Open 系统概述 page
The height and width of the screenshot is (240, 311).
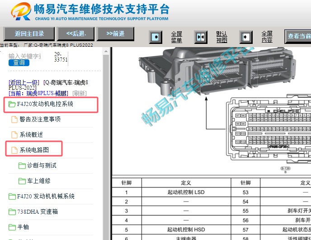(31, 134)
